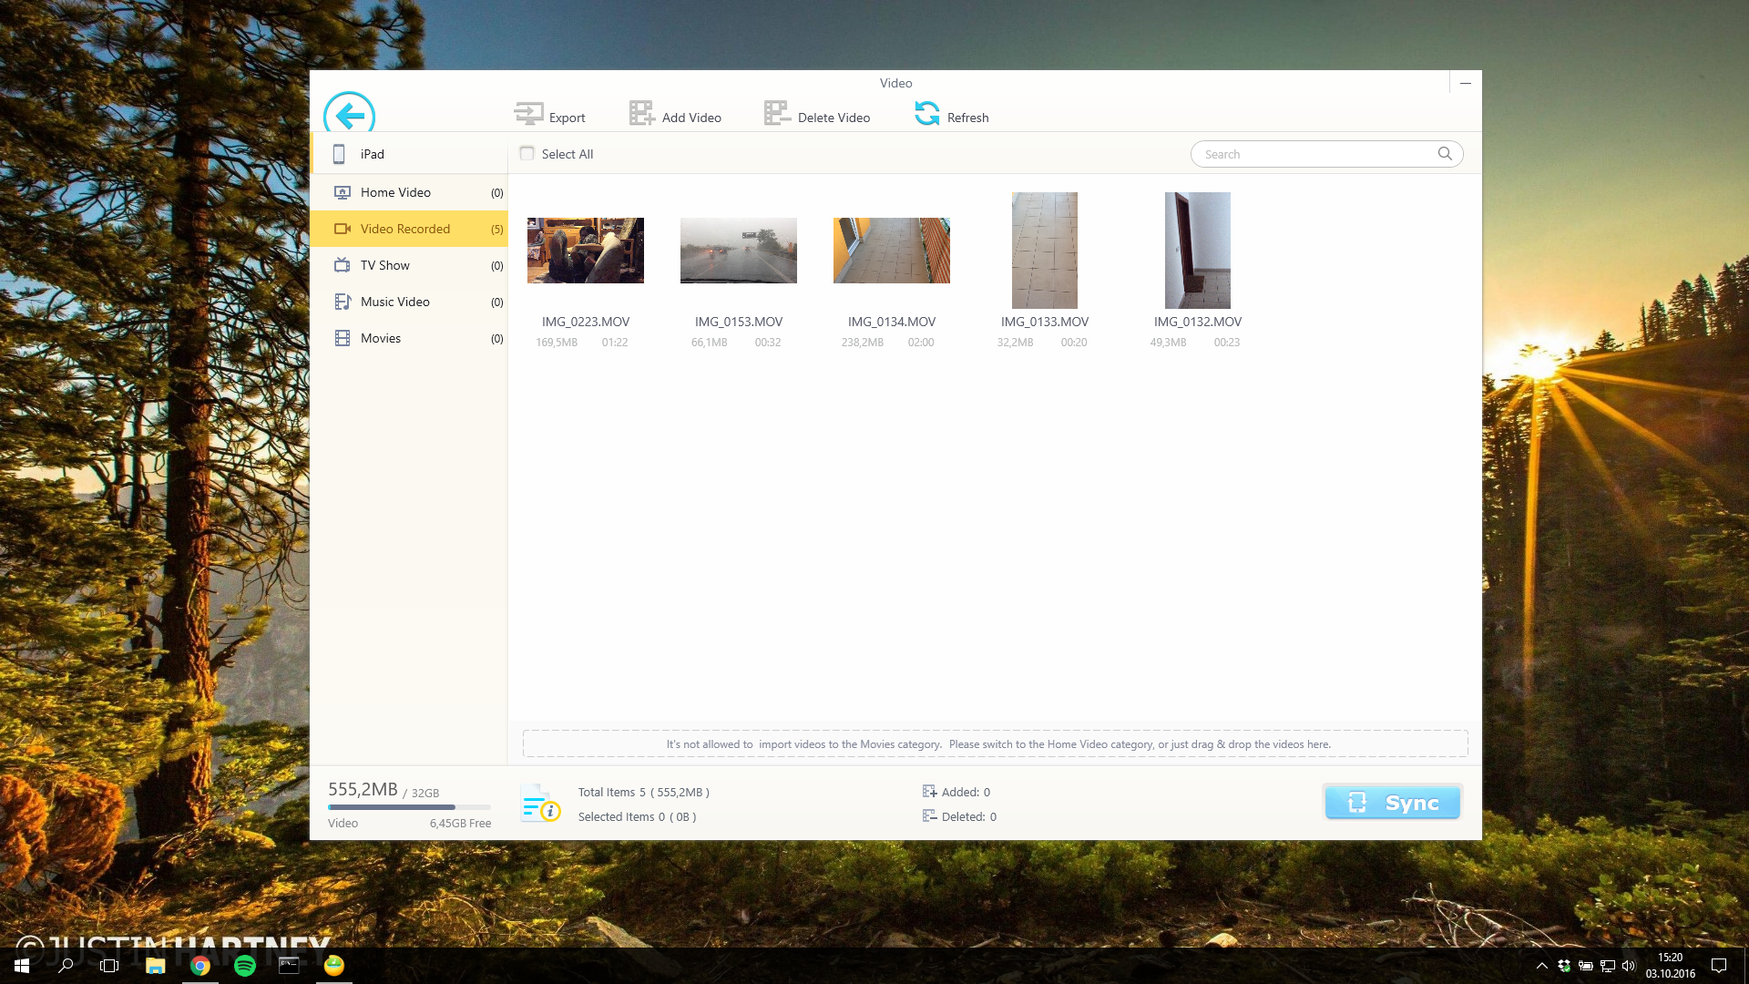Click the Delete Video icon
1749x984 pixels.
pyautogui.click(x=776, y=114)
